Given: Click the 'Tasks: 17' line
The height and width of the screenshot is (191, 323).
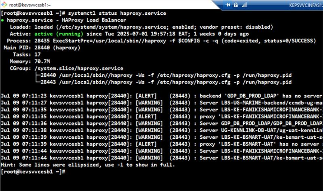Looking at the screenshot, I should (x=27, y=54).
